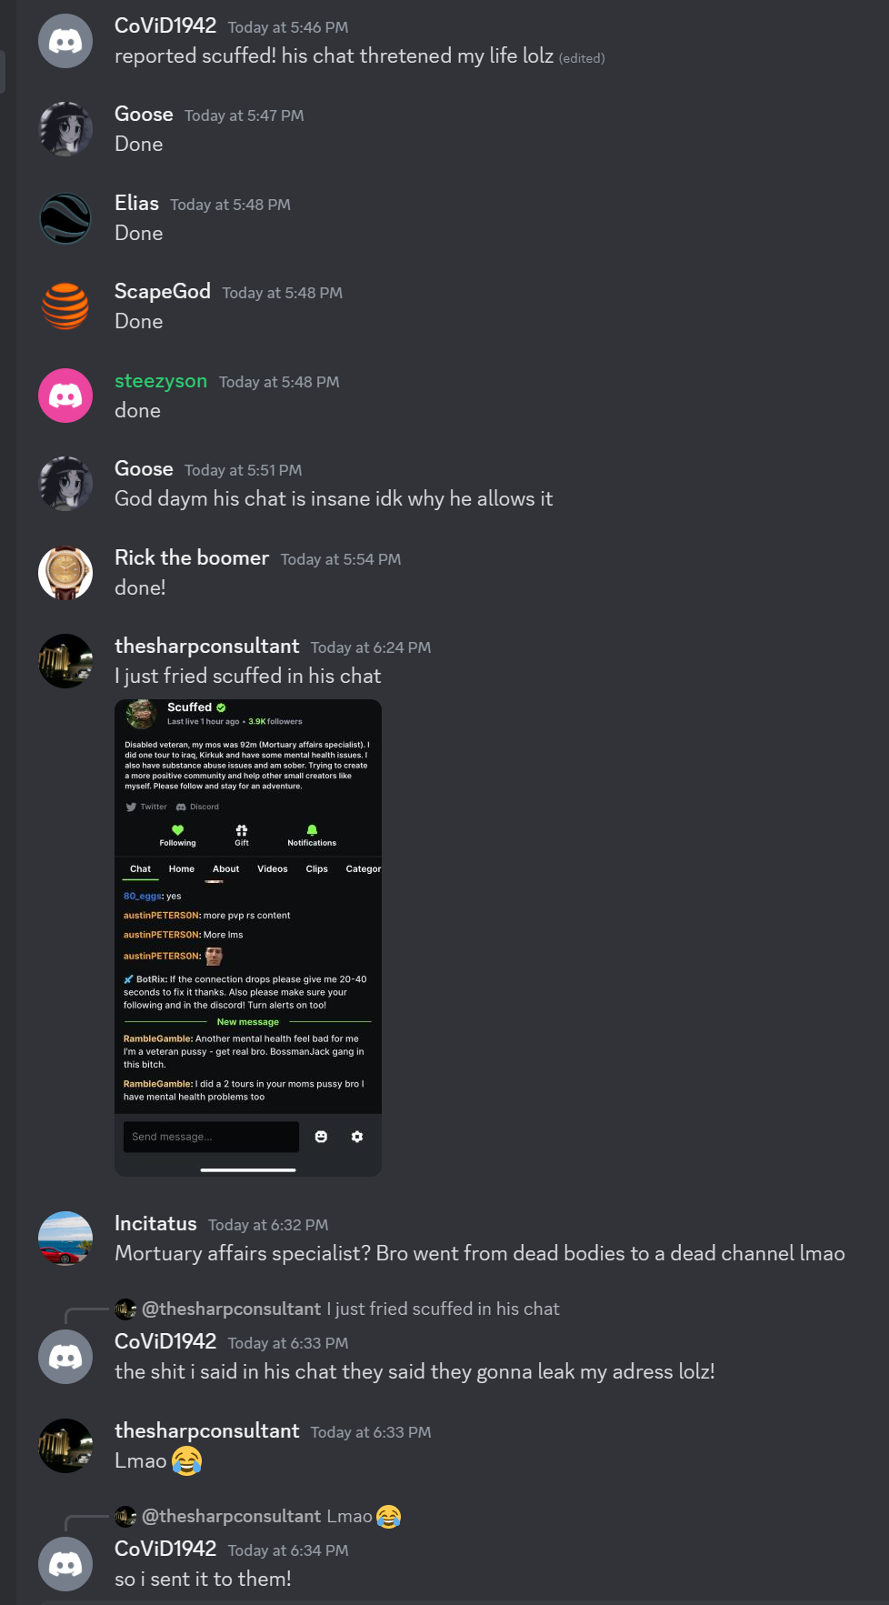The width and height of the screenshot is (889, 1605).
Task: Click the laughing emoji in the Lmao message
Action: coord(186,1460)
